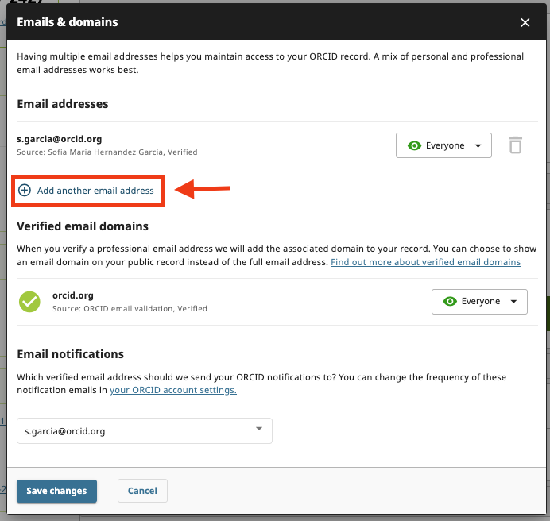Delete the s.garcia@orcid.org email address
Screen dimensions: 550x521
click(515, 145)
